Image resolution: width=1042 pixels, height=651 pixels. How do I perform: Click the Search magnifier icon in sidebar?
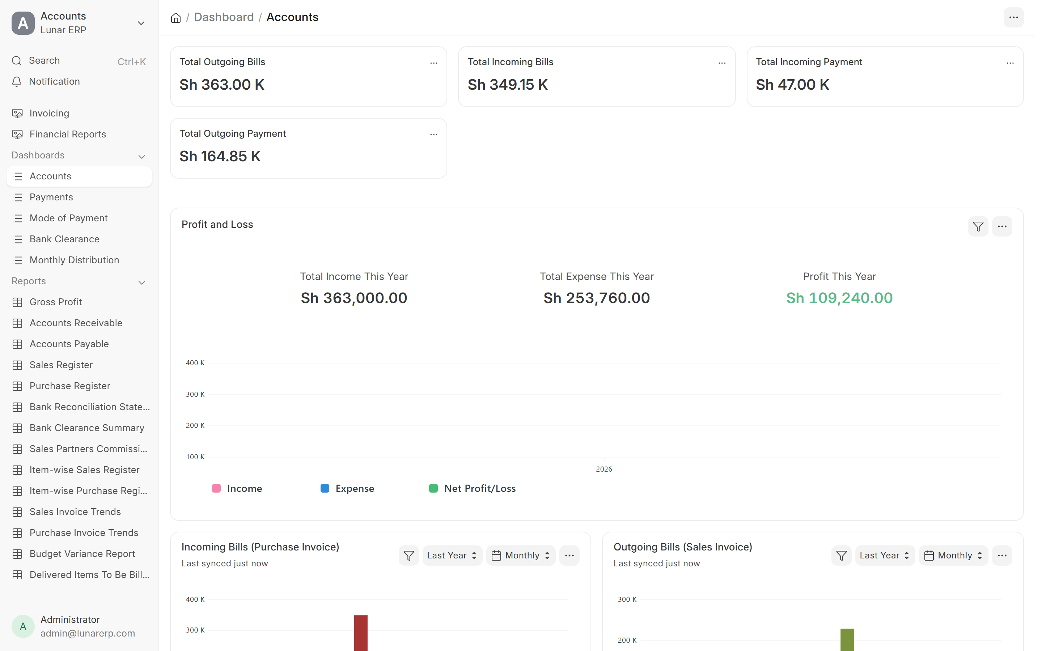click(x=17, y=61)
